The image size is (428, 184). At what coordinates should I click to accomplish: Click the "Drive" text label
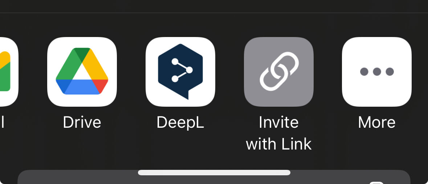click(82, 122)
